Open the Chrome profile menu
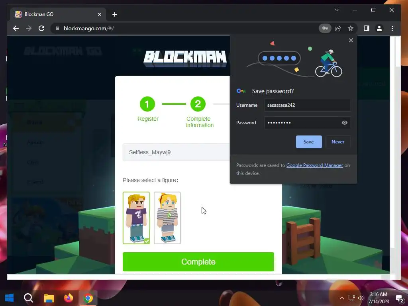Screen dimensions: 408x306 pyautogui.click(x=379, y=28)
